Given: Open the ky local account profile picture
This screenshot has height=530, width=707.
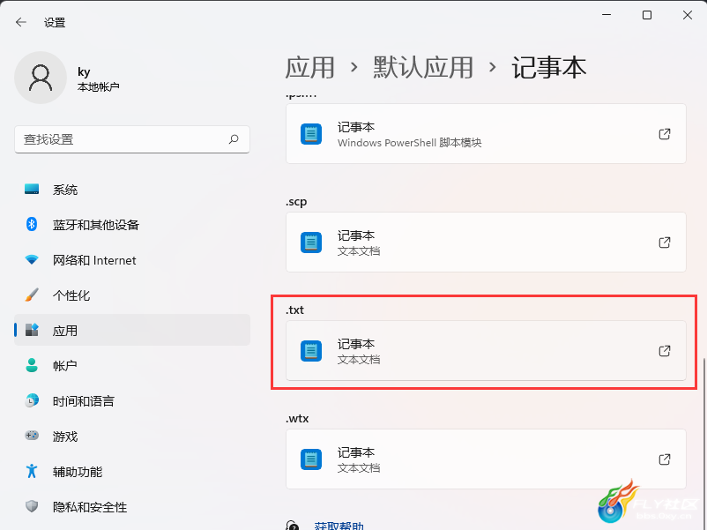Looking at the screenshot, I should point(41,78).
